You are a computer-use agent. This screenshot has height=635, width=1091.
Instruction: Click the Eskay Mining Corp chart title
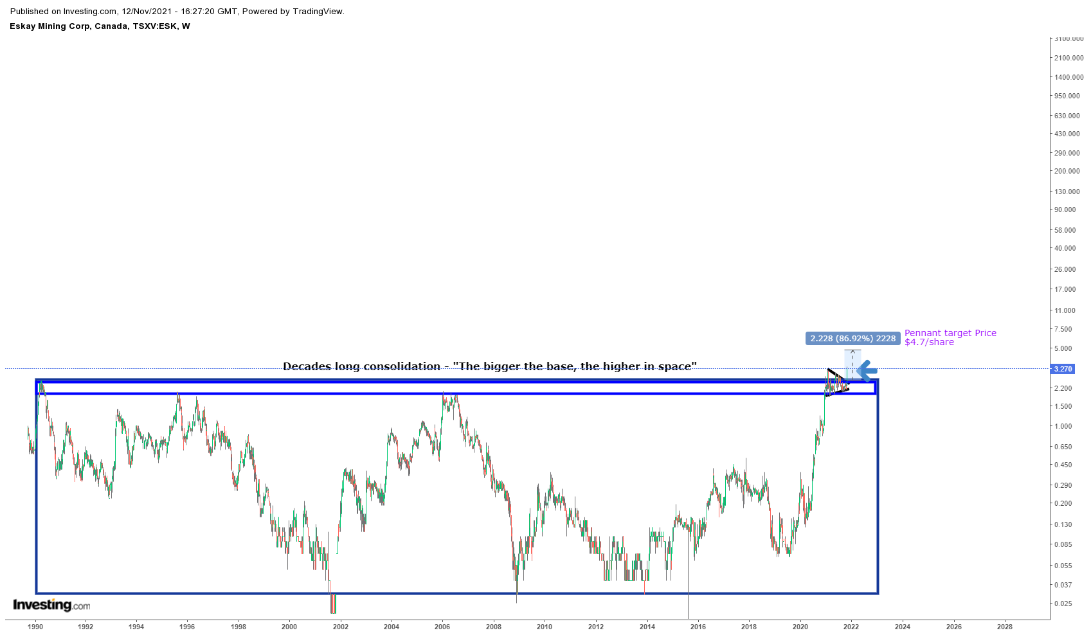point(100,26)
